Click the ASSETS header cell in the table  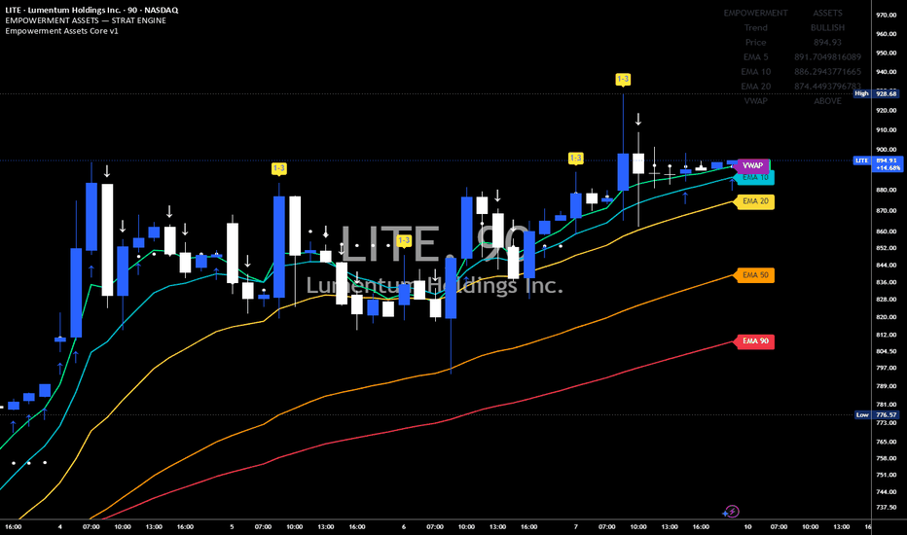828,13
